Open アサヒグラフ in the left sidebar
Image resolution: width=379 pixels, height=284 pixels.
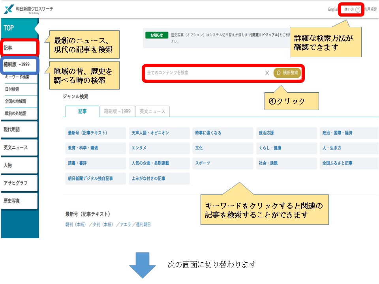pyautogui.click(x=19, y=183)
